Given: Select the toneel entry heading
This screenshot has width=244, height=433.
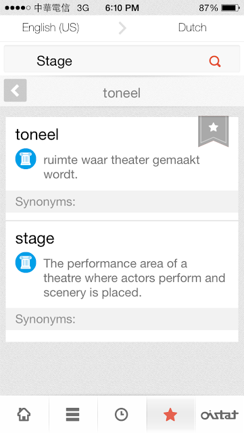Looking at the screenshot, I should click(x=37, y=135).
